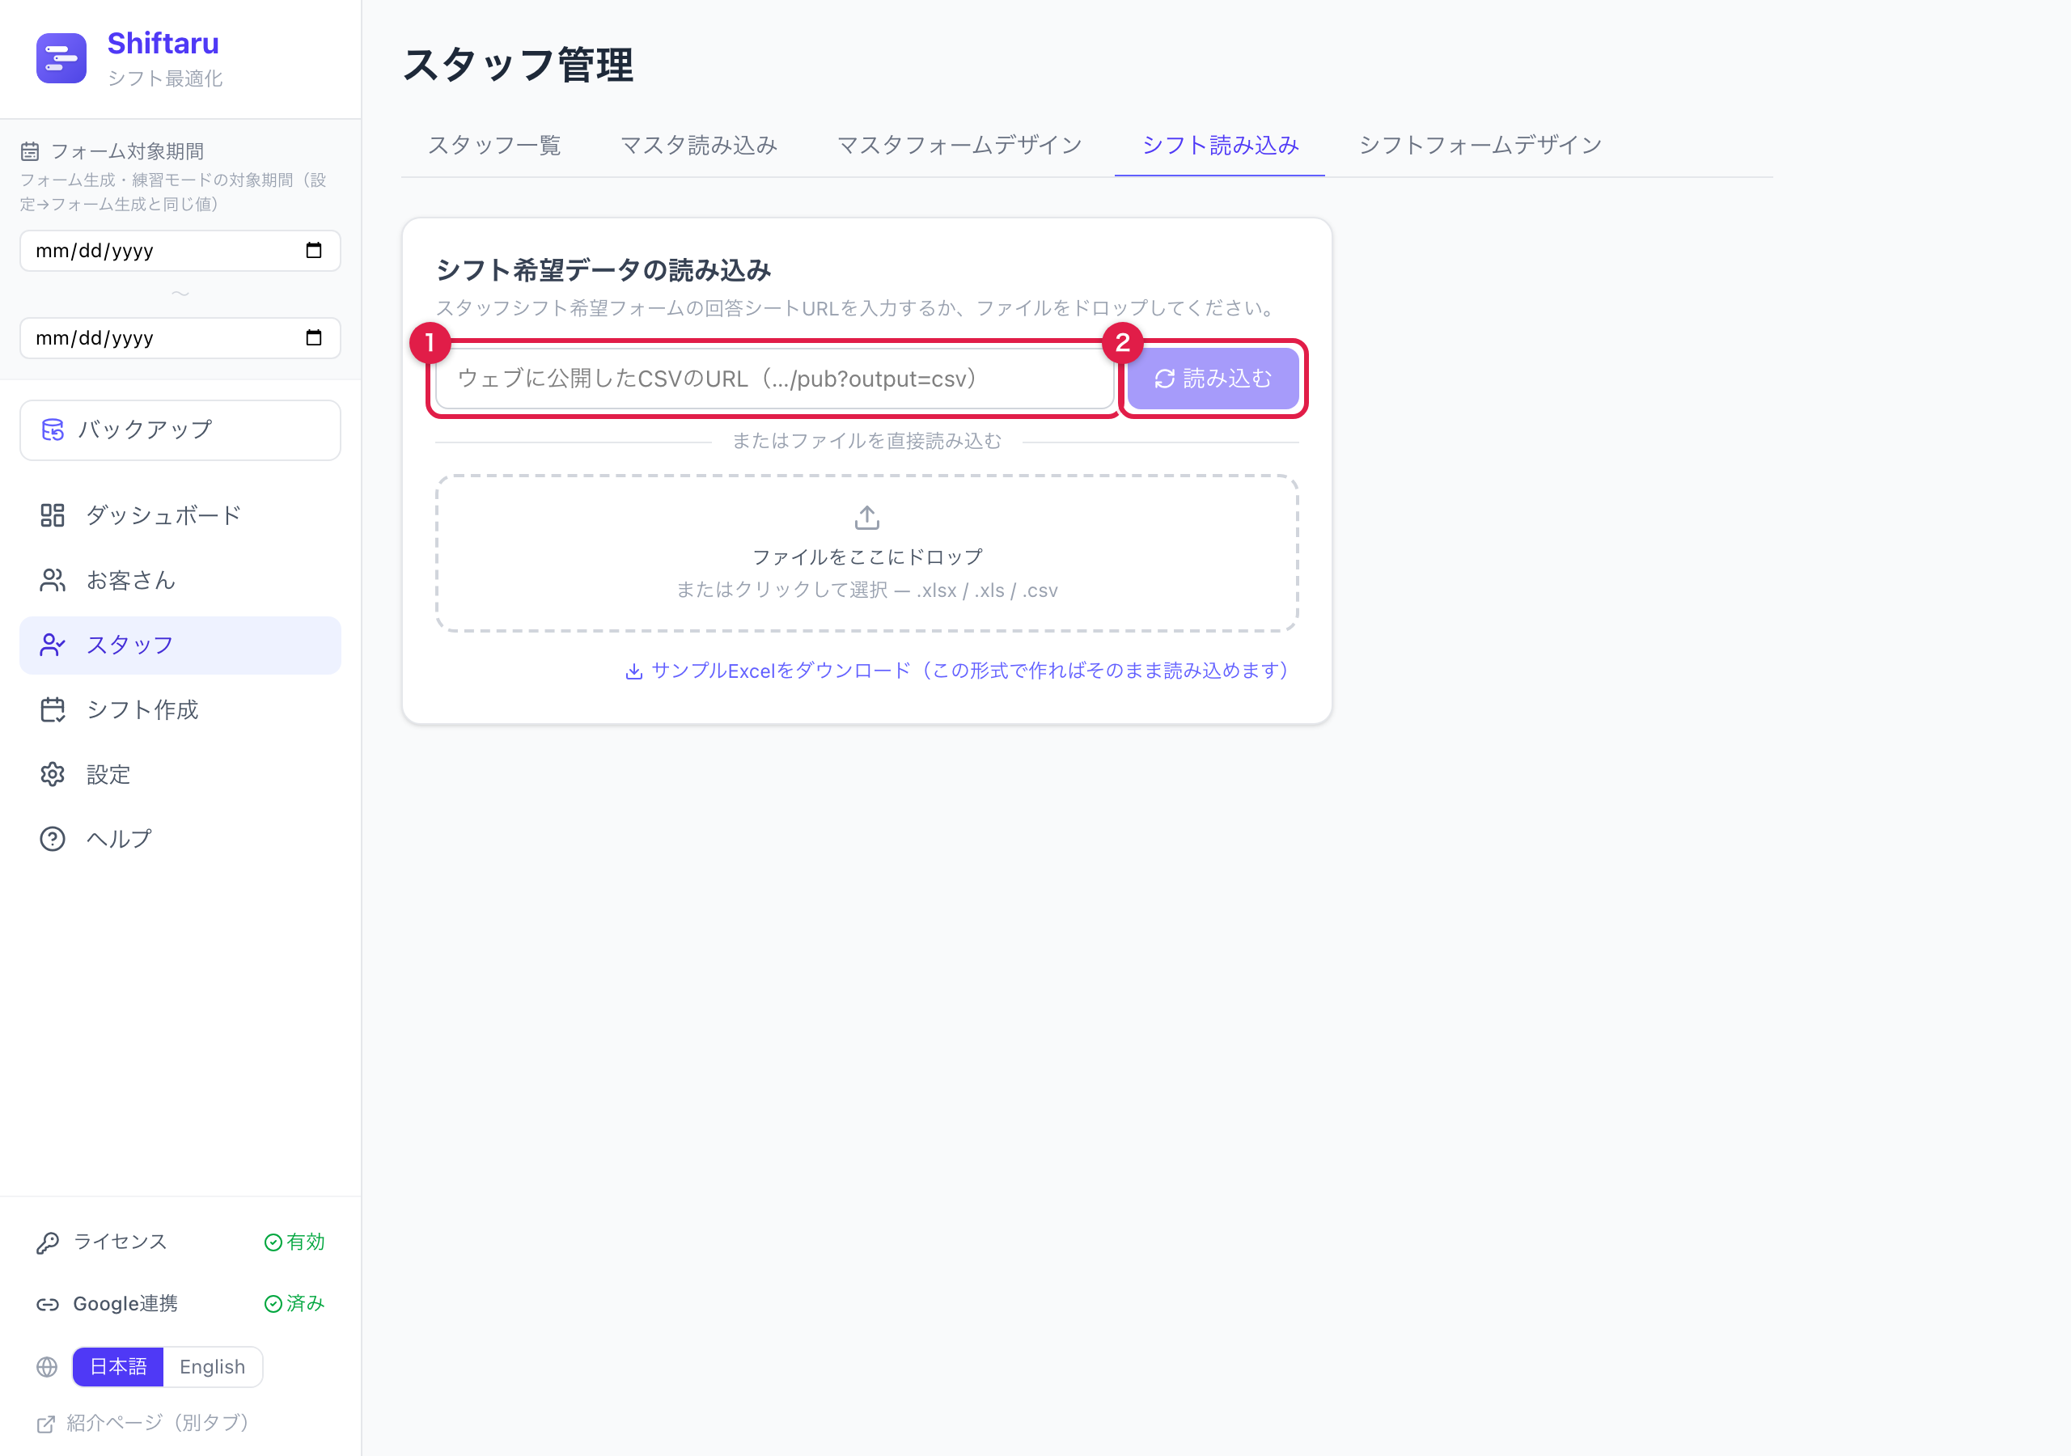Open the end date calendar picker icon

tap(314, 338)
